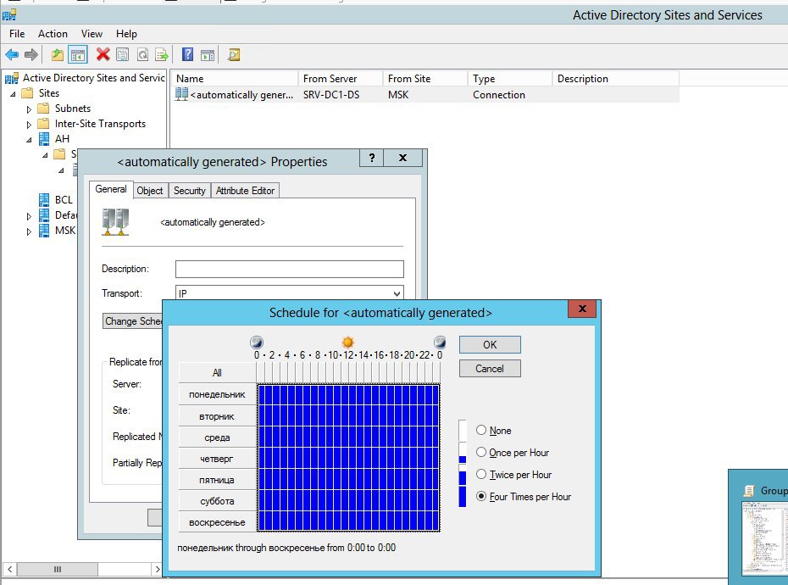Viewport: 788px width, 585px height.
Task: Click the Inter-Site Transports folder icon
Action: tap(44, 123)
